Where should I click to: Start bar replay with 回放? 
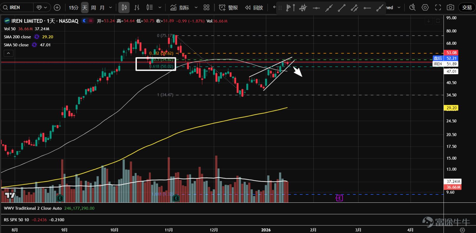254,7
